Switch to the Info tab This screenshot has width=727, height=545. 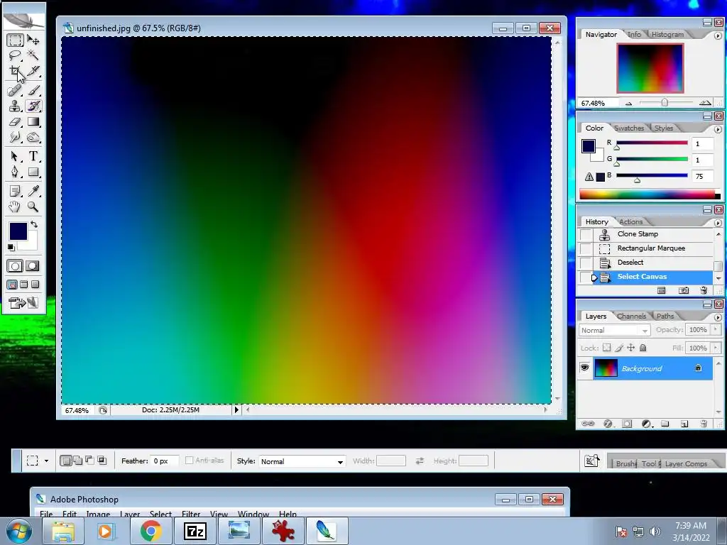[634, 34]
